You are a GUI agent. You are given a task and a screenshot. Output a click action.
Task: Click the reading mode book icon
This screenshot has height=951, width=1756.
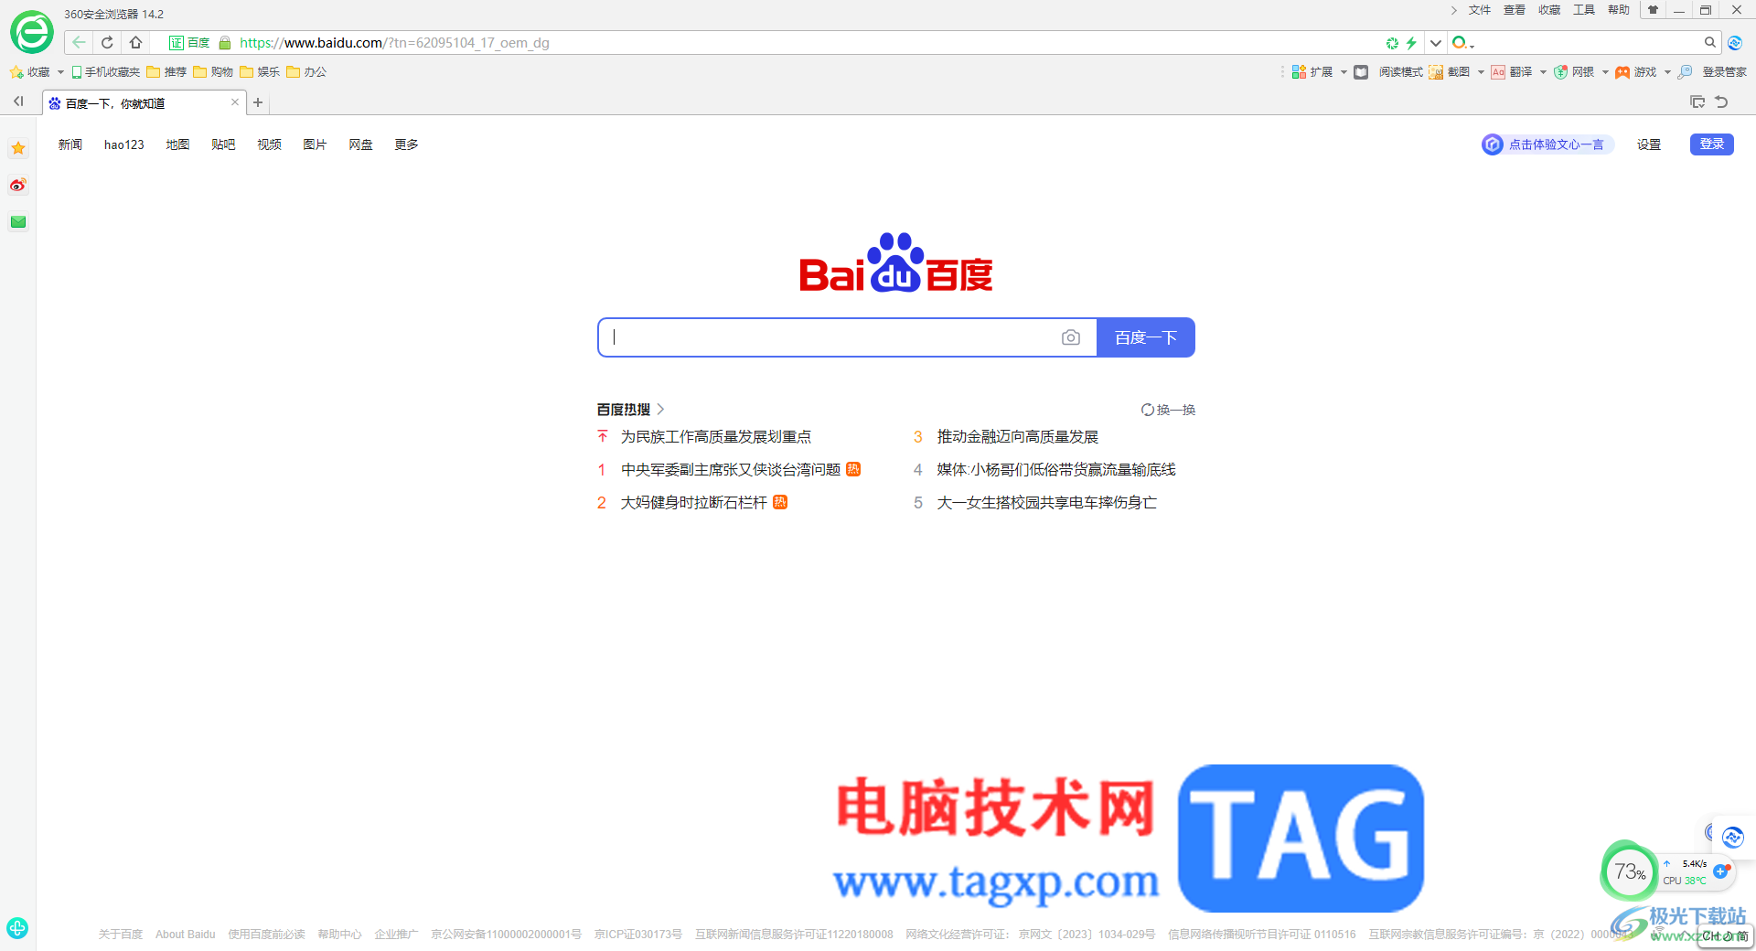1361,72
